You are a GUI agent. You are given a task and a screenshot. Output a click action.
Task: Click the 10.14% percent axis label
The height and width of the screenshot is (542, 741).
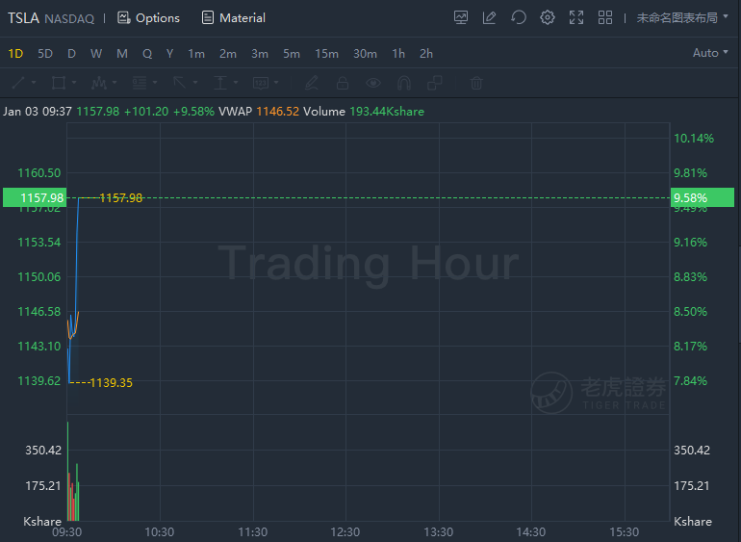coord(694,139)
